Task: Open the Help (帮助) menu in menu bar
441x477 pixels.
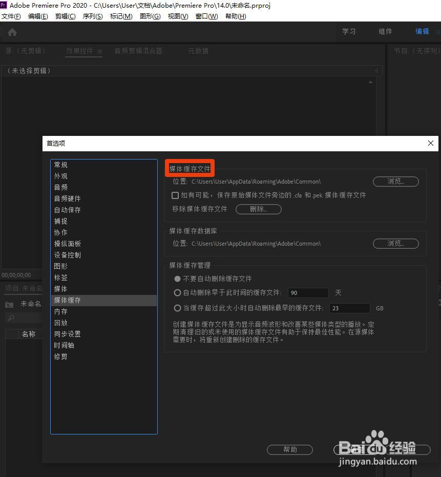Action: (x=236, y=16)
